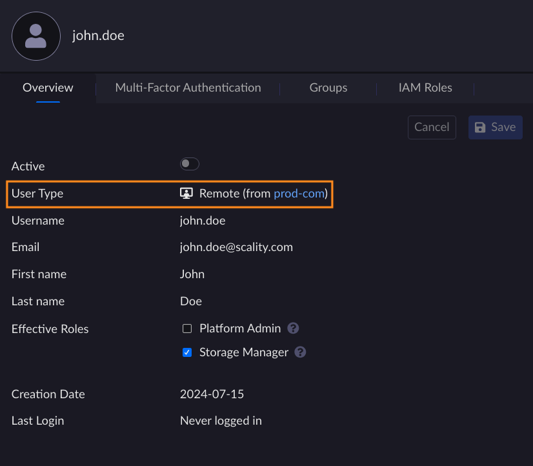Click the john.doe user avatar icon
Image resolution: width=533 pixels, height=466 pixels.
click(x=36, y=36)
